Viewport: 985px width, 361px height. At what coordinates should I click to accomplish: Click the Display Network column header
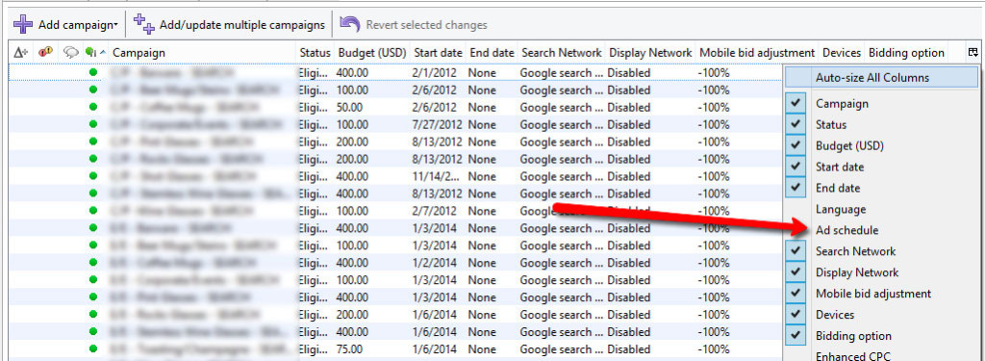(651, 53)
